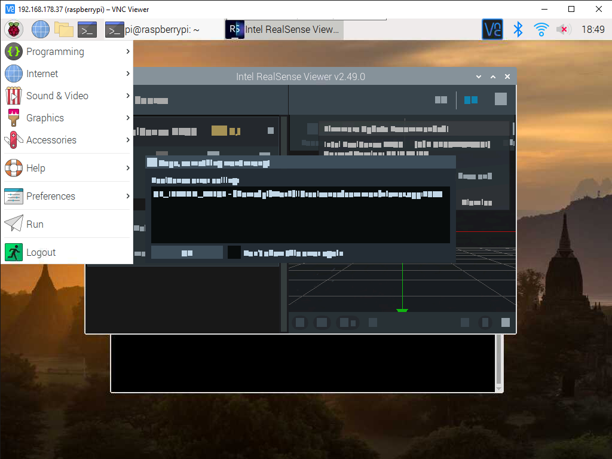Click the terminal scrollbar down arrow
The width and height of the screenshot is (612, 459).
[x=498, y=388]
